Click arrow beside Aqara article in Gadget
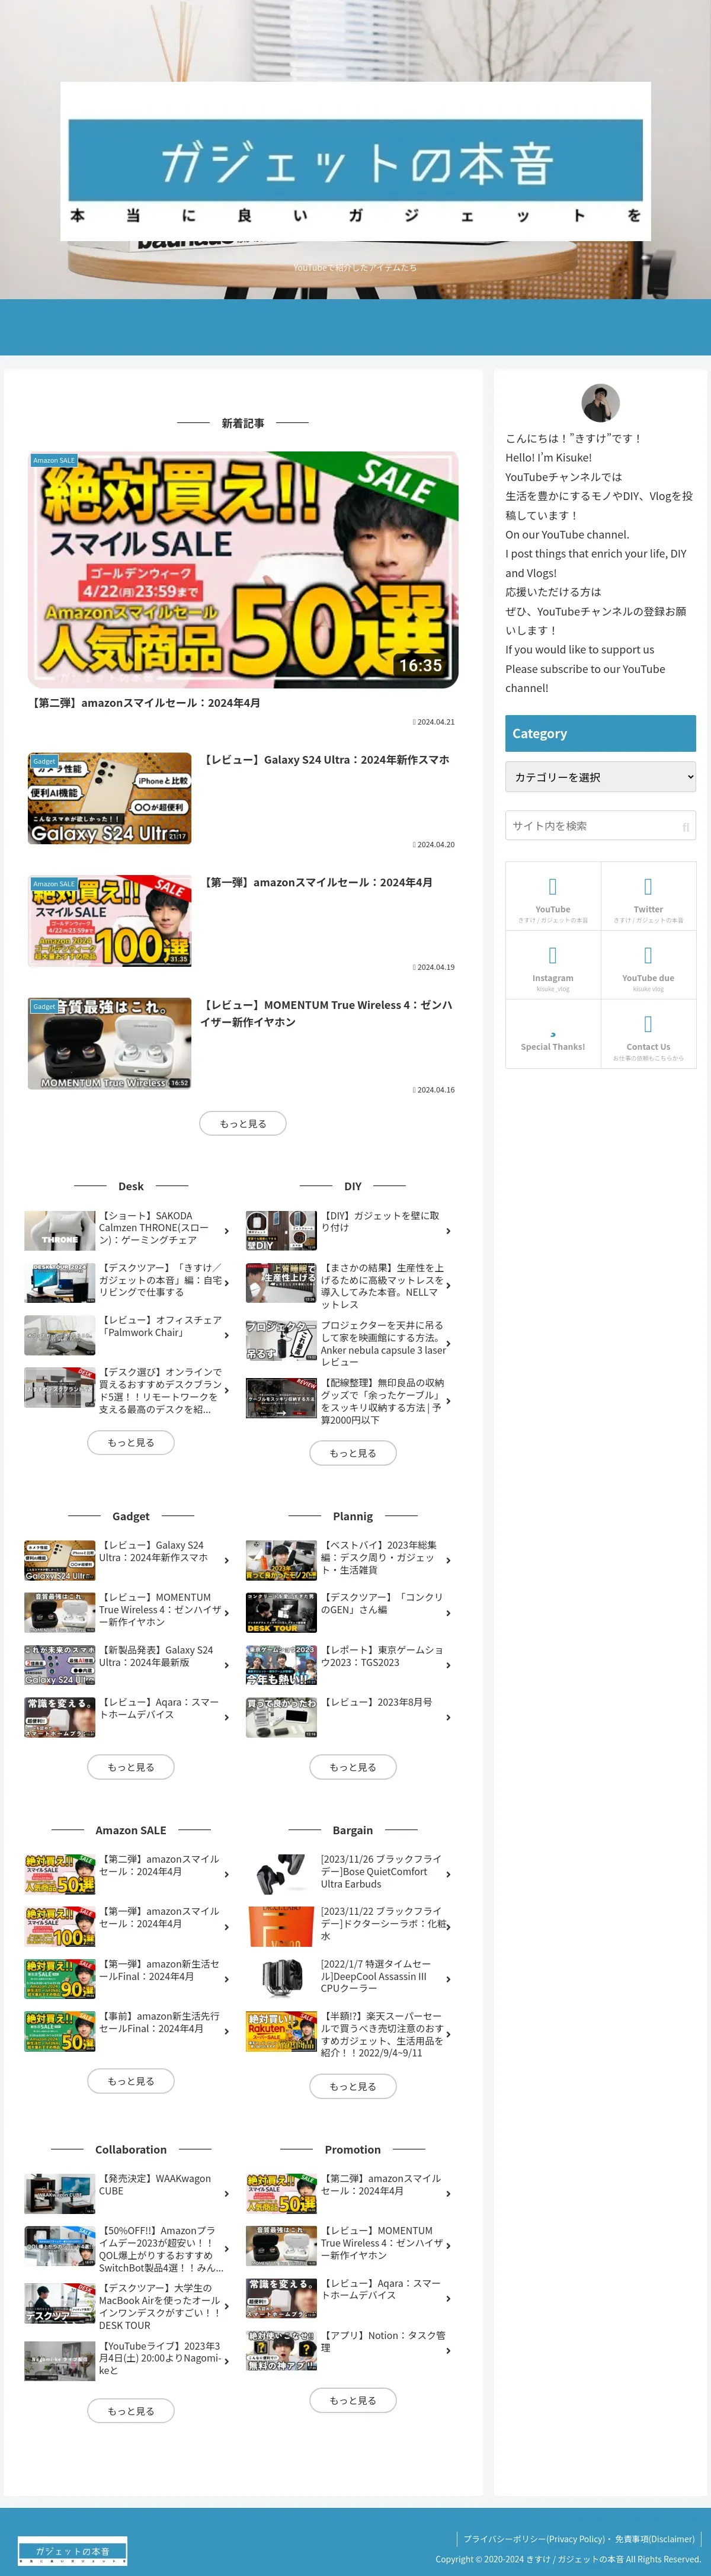711x2576 pixels. (227, 1717)
